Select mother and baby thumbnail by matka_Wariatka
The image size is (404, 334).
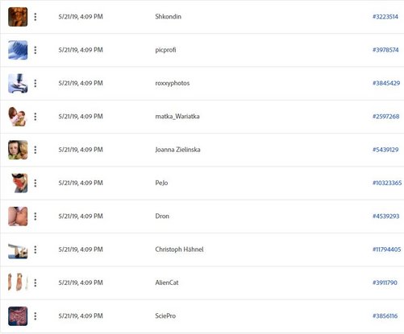coord(18,117)
